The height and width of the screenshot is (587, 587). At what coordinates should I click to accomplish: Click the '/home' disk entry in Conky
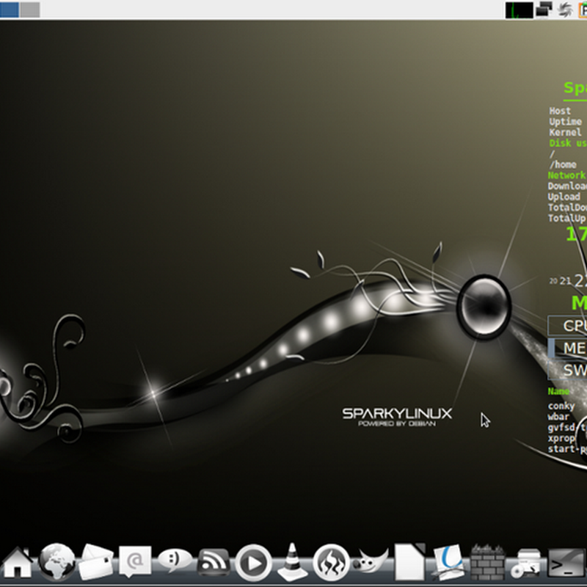pos(563,164)
